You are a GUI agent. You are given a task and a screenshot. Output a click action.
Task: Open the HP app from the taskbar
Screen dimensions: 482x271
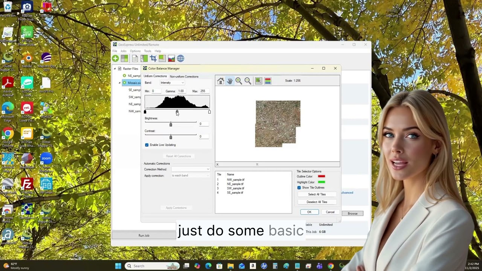point(264,266)
